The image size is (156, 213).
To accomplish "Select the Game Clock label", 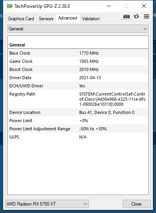I will pos(21,61).
